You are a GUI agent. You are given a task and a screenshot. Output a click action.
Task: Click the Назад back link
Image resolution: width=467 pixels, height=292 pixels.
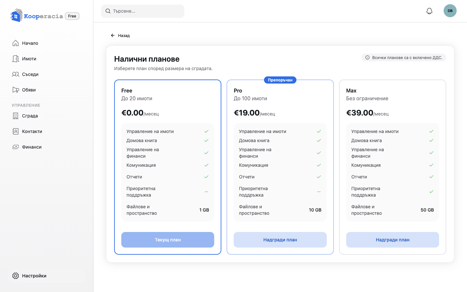[x=120, y=35]
